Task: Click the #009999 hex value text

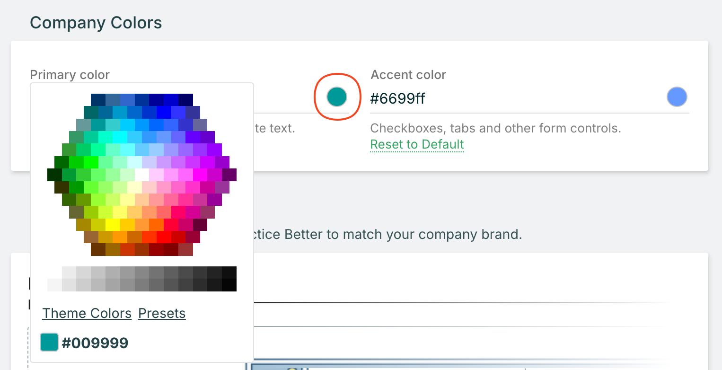Action: point(95,343)
